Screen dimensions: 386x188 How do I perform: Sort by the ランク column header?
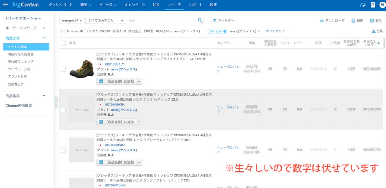[285, 43]
